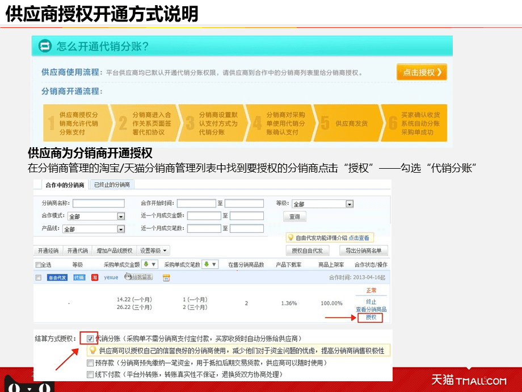Image resolution: width=522 pixels, height=392 pixels.
Task: Enable the 预存款 checkbox
Action: pyautogui.click(x=90, y=362)
